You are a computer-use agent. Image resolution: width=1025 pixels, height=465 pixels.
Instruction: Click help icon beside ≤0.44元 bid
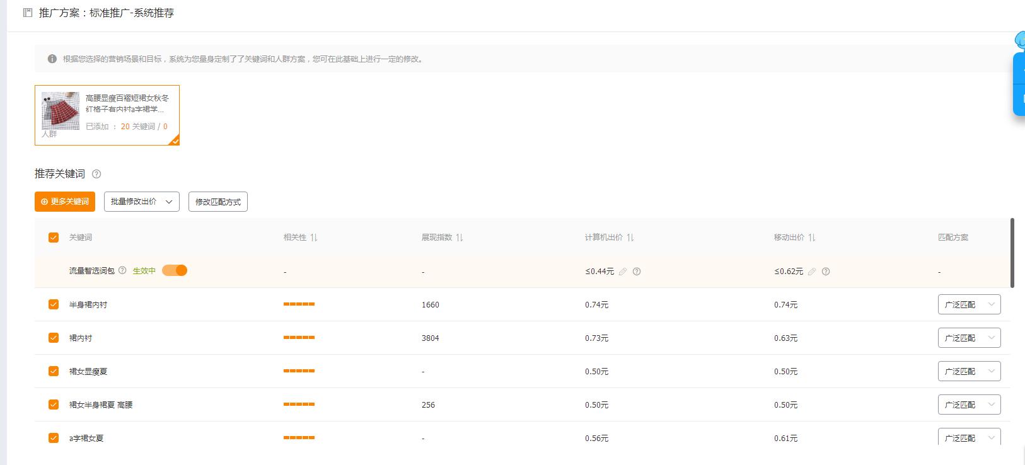(637, 272)
